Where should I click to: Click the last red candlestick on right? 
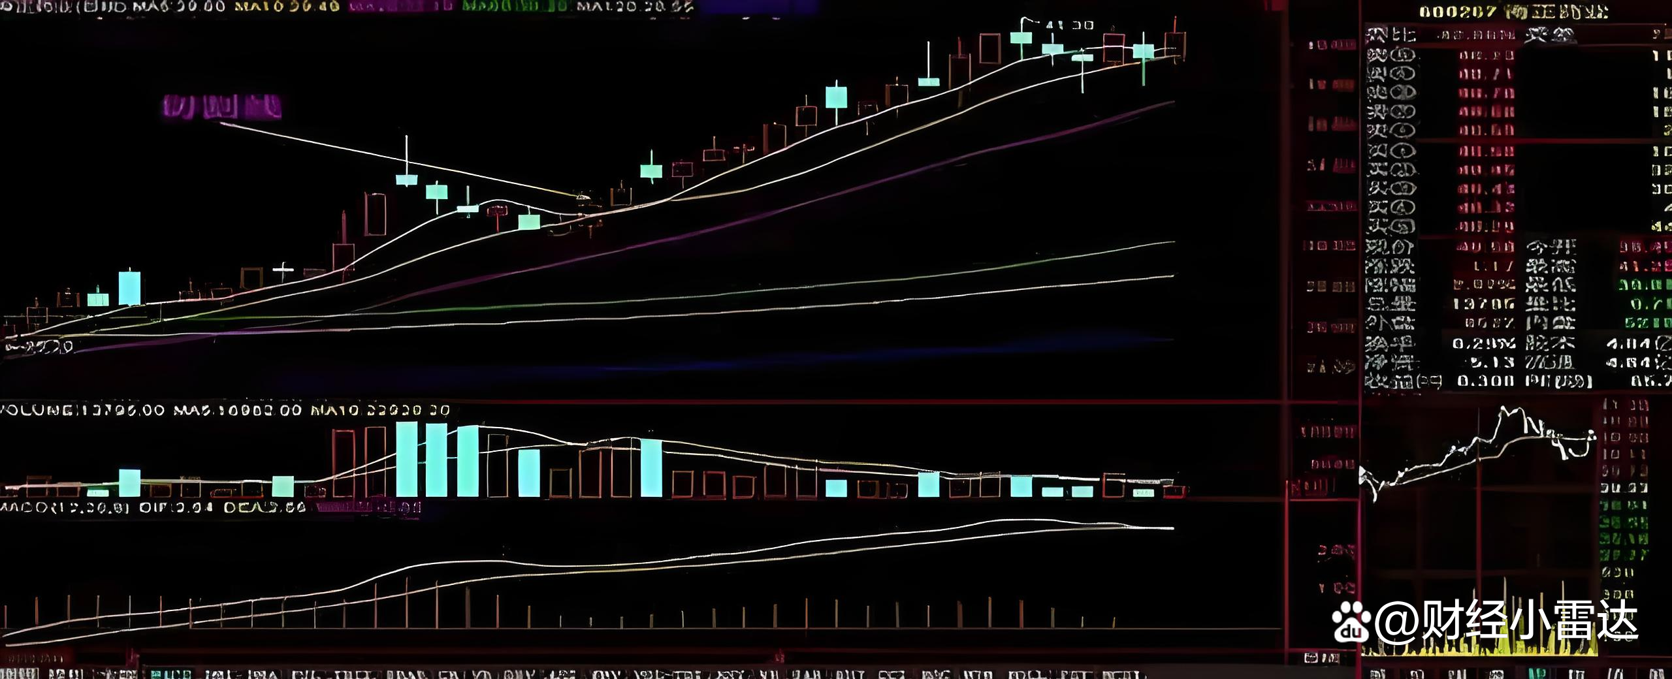point(1174,43)
